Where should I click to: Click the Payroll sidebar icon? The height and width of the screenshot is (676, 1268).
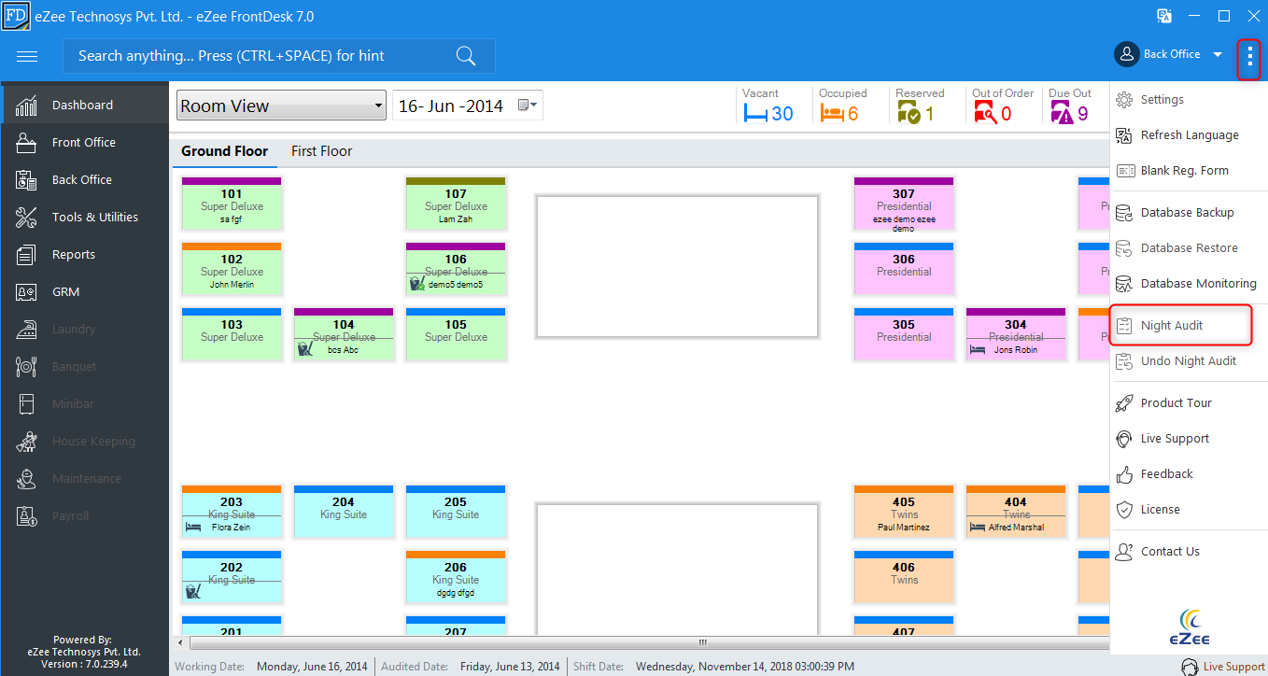coord(26,515)
